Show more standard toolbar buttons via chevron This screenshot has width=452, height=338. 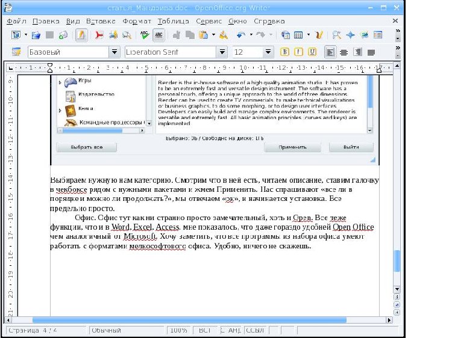coord(398,31)
